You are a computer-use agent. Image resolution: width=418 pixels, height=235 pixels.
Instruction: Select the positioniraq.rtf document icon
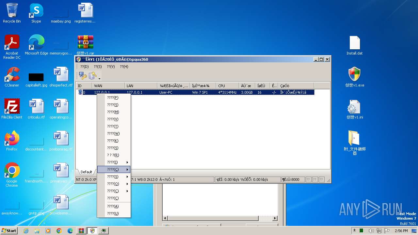[x=61, y=141]
